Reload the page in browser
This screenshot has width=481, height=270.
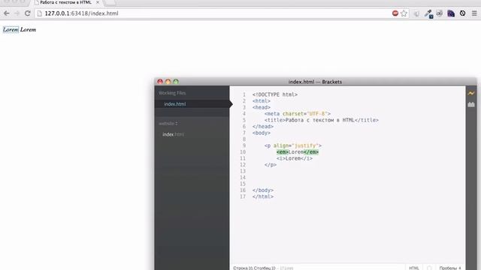(x=28, y=13)
